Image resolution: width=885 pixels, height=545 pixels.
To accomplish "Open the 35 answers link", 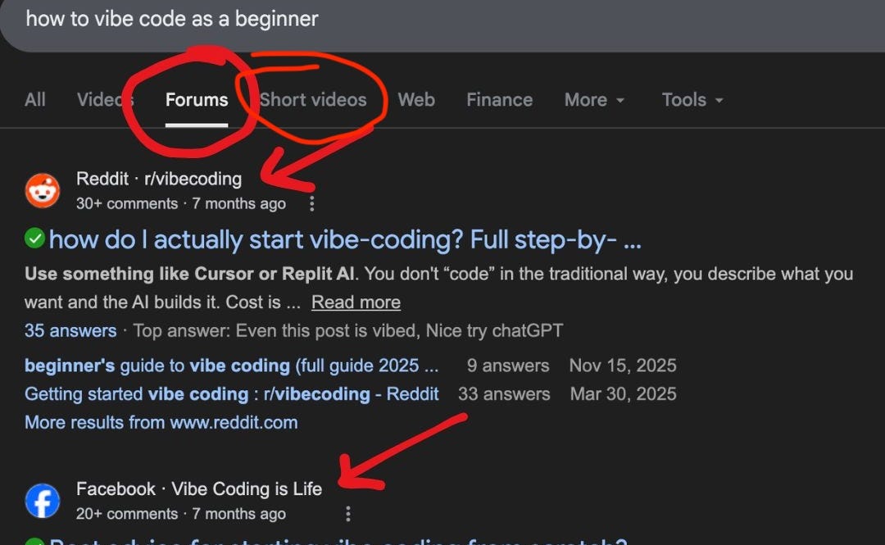I will [70, 330].
